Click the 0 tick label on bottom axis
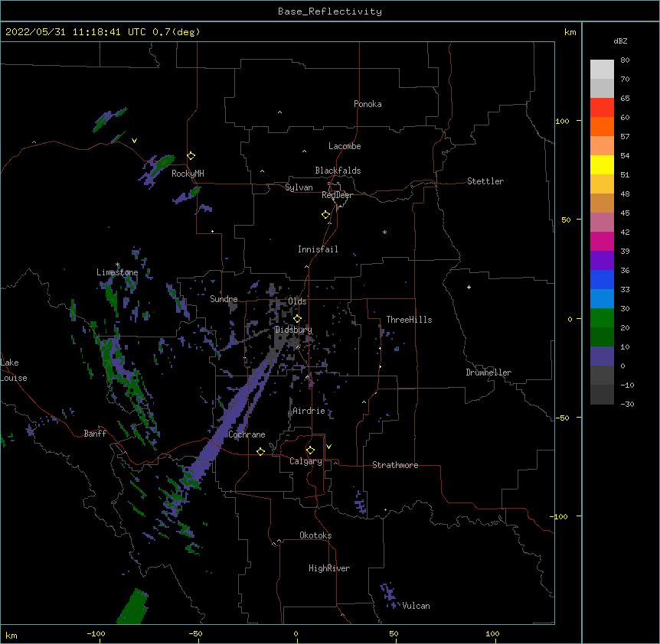The image size is (660, 644). [296, 634]
